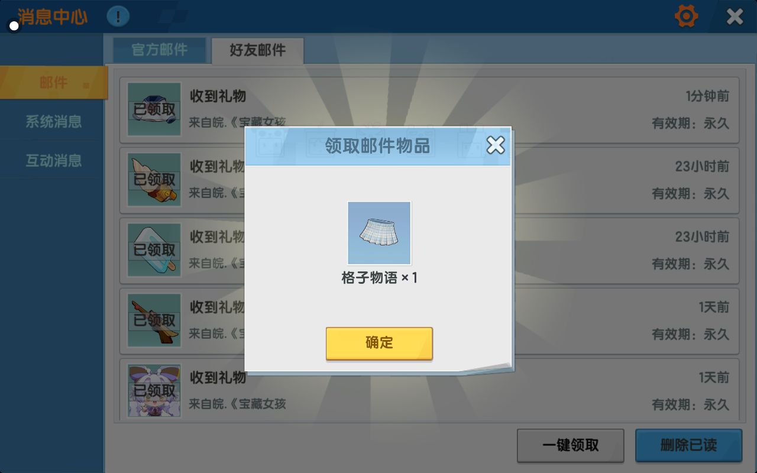Click the 一键领取 button
The height and width of the screenshot is (473, 757).
[570, 445]
